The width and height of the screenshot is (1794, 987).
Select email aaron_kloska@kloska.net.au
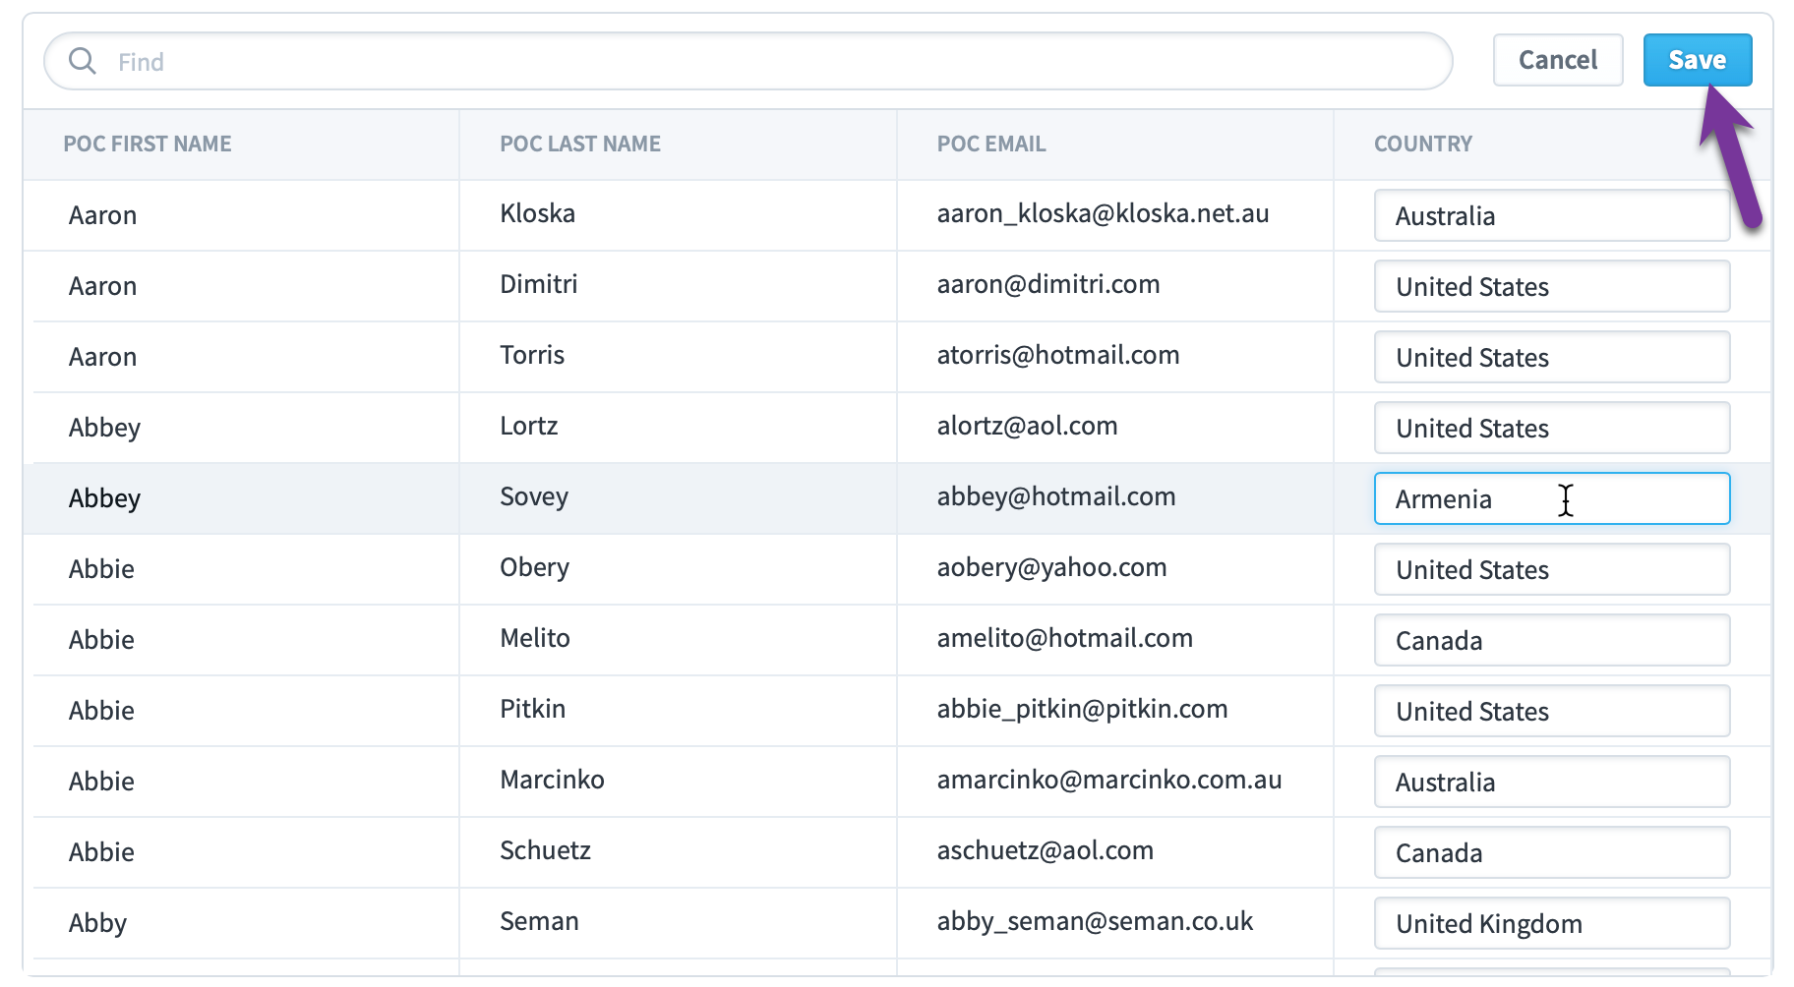[x=1103, y=213]
